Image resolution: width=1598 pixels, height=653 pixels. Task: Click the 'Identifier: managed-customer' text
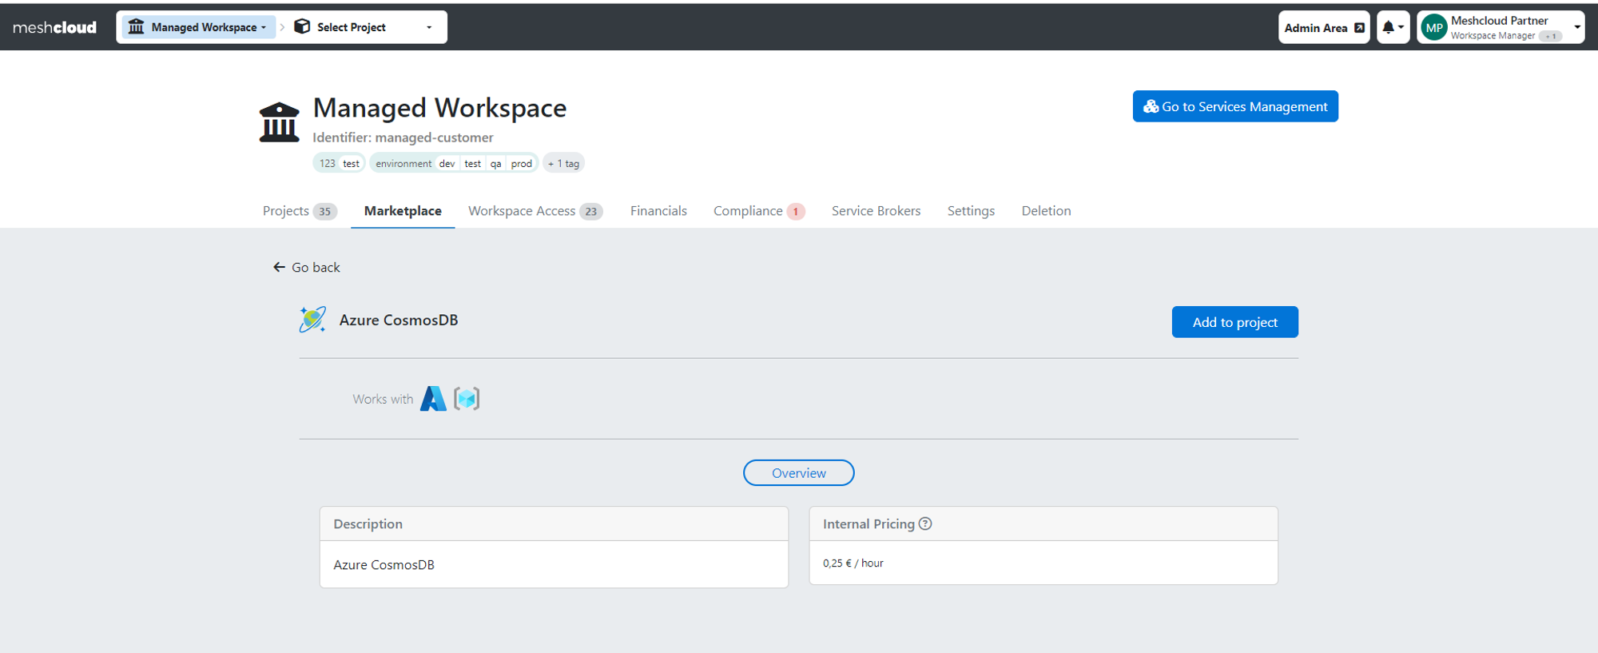coord(403,137)
